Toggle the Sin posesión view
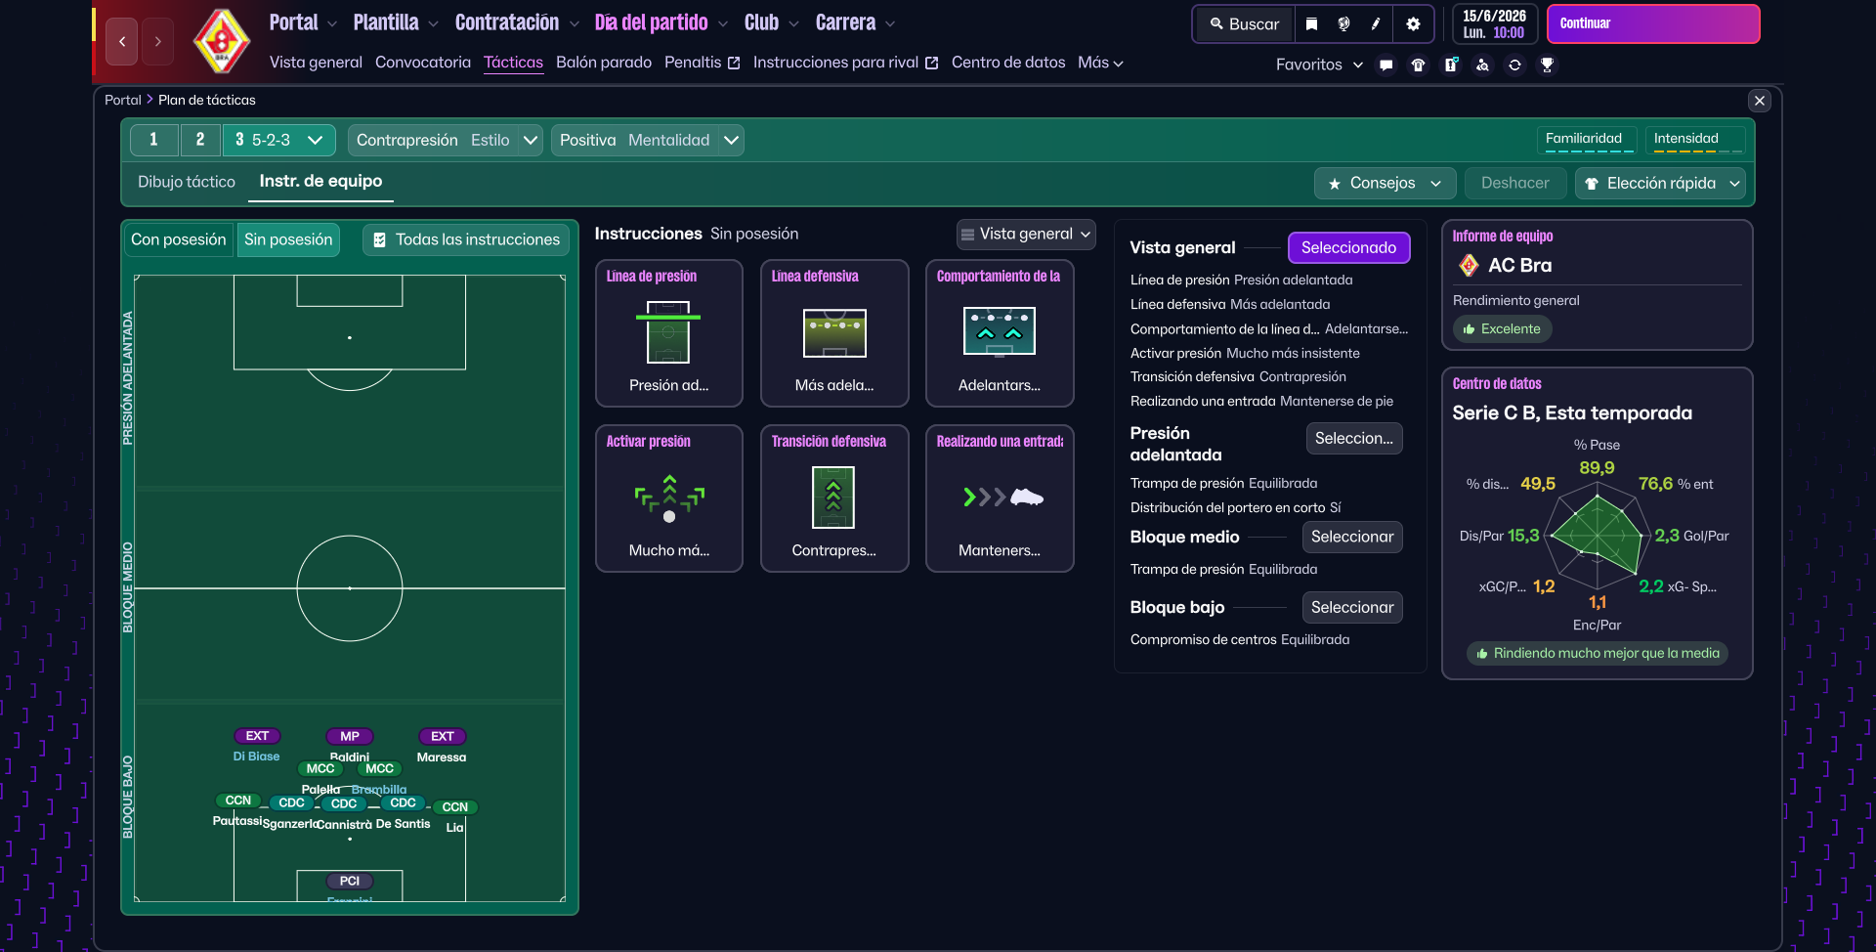 point(288,239)
